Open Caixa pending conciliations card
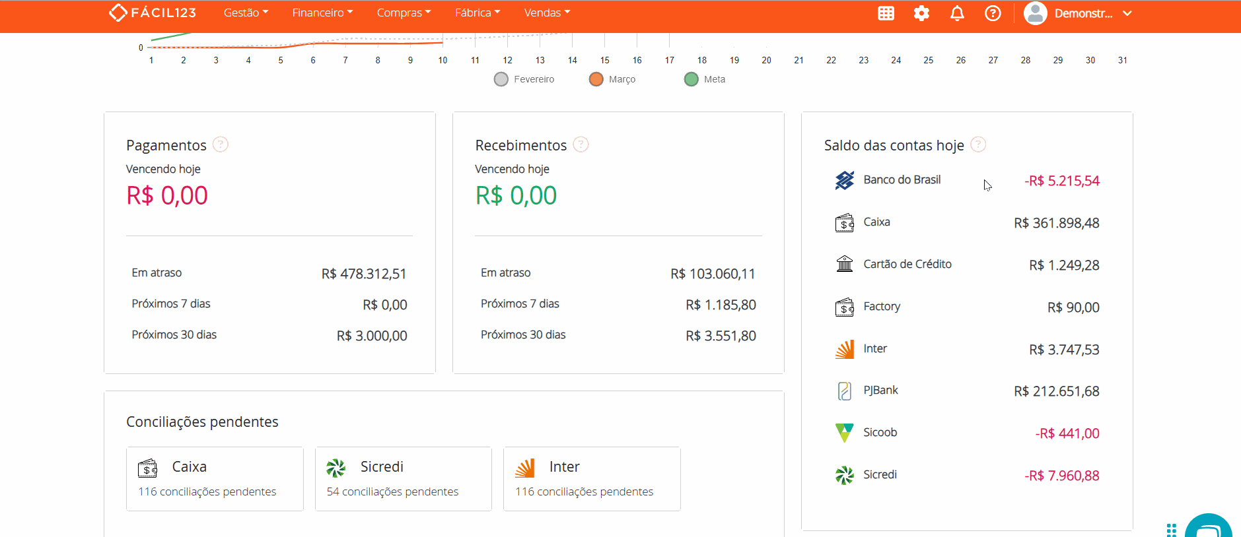This screenshot has height=537, width=1241. pos(215,478)
